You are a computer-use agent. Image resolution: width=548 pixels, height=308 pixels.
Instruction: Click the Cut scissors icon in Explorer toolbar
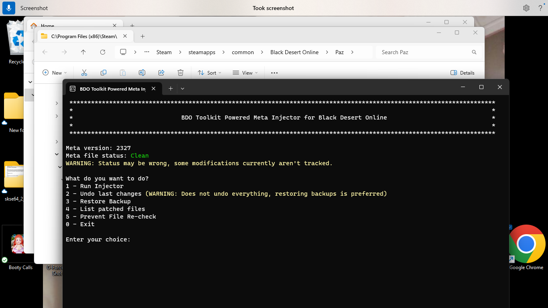[84, 73]
